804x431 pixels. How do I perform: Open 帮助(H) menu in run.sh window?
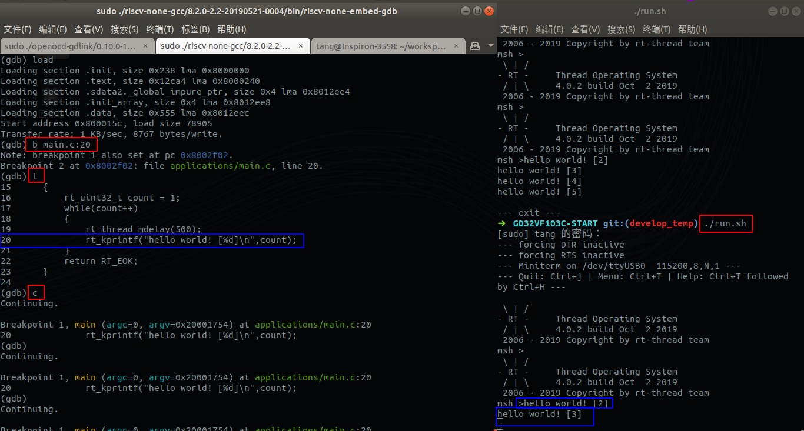(693, 29)
